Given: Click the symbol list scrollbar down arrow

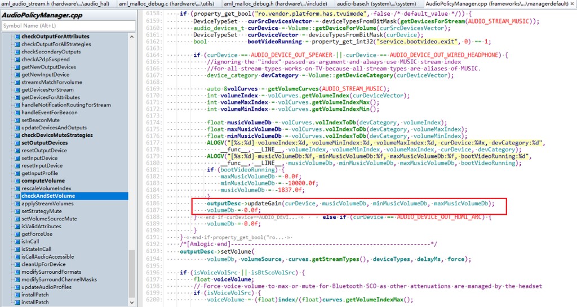Looking at the screenshot, I should pyautogui.click(x=132, y=303).
